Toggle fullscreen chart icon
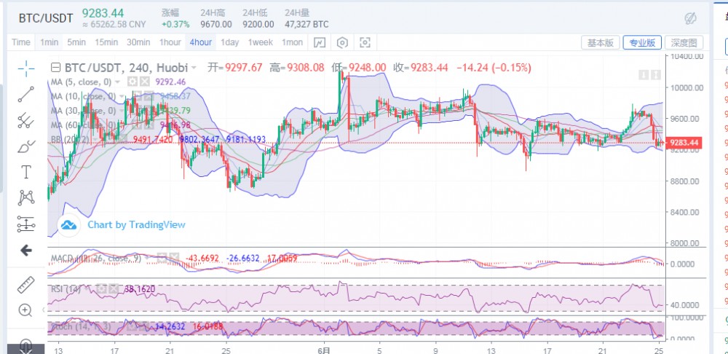 tap(365, 43)
